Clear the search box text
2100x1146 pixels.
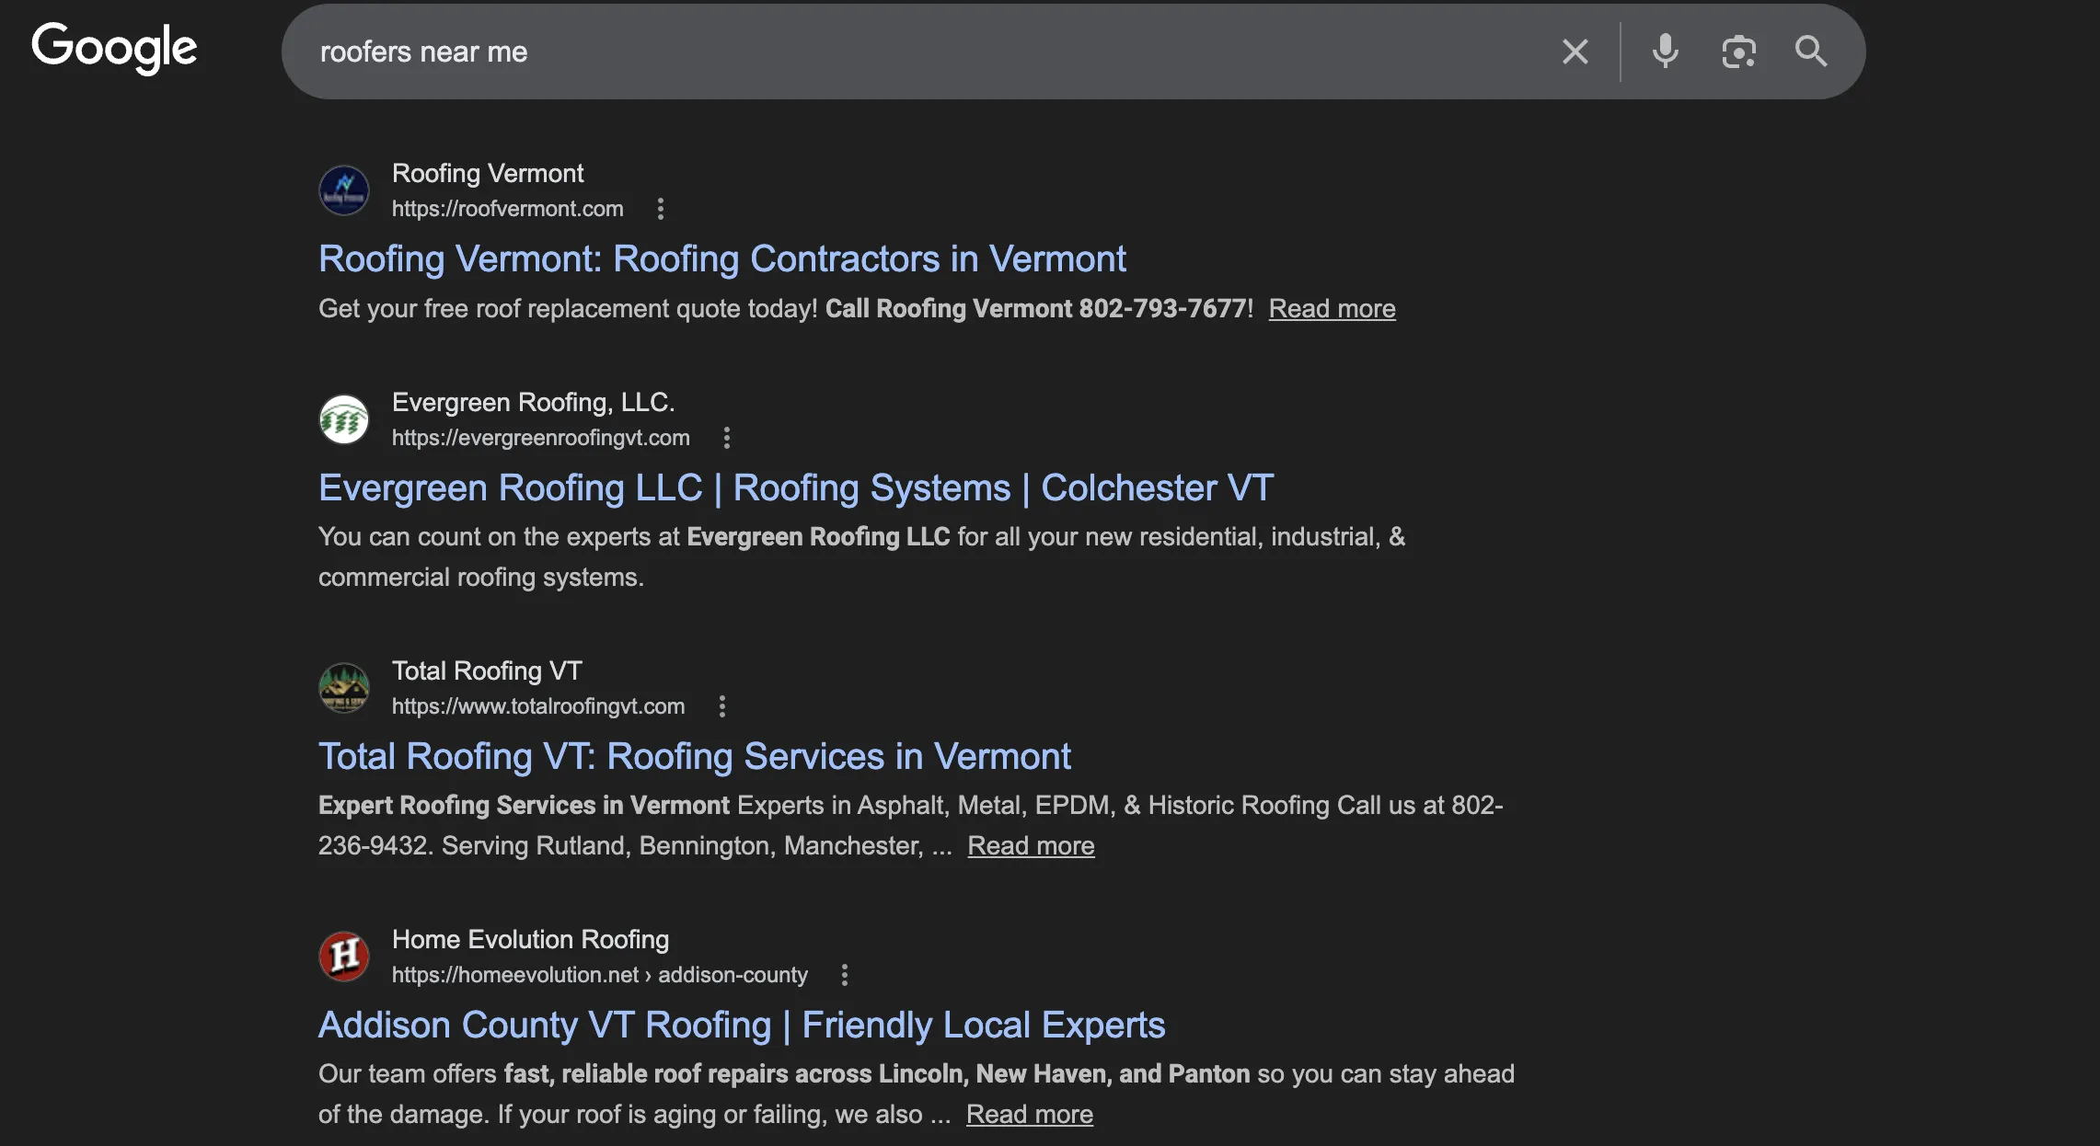(1575, 52)
